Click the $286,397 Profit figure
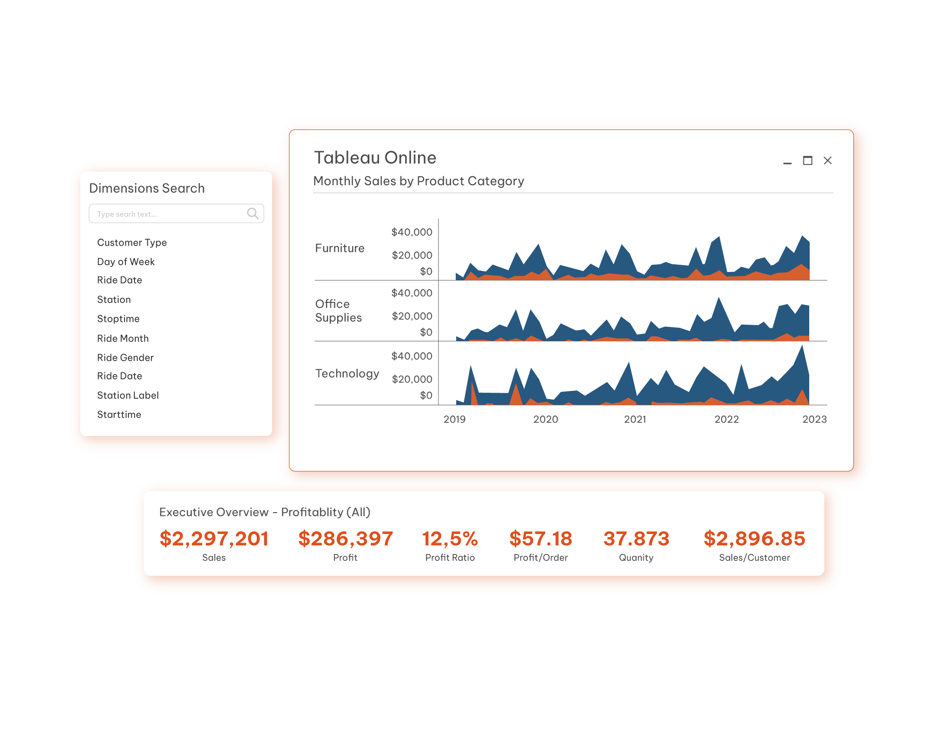Screen dimensions: 931x751 click(x=345, y=539)
